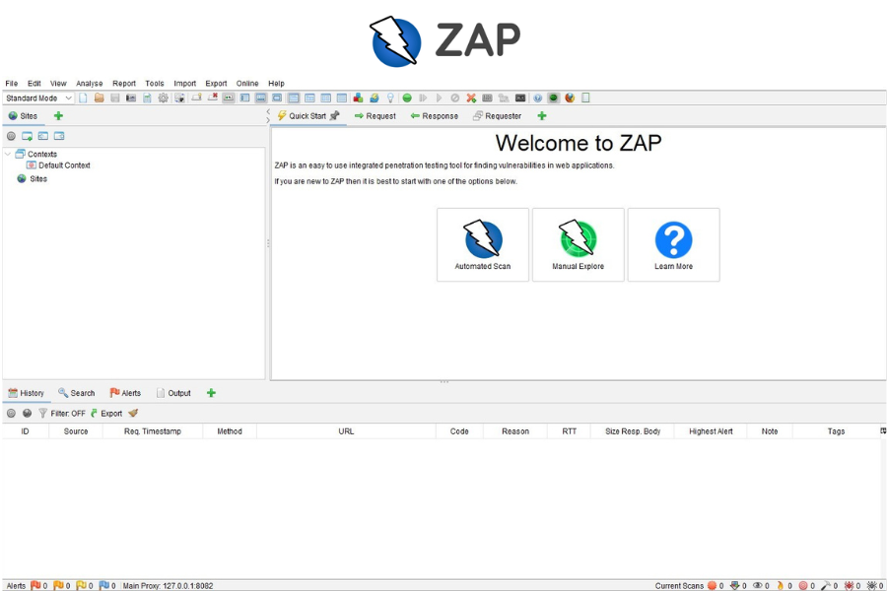Click the green circle break toggle icon
Viewport: 887px width, 591px height.
[x=407, y=98]
